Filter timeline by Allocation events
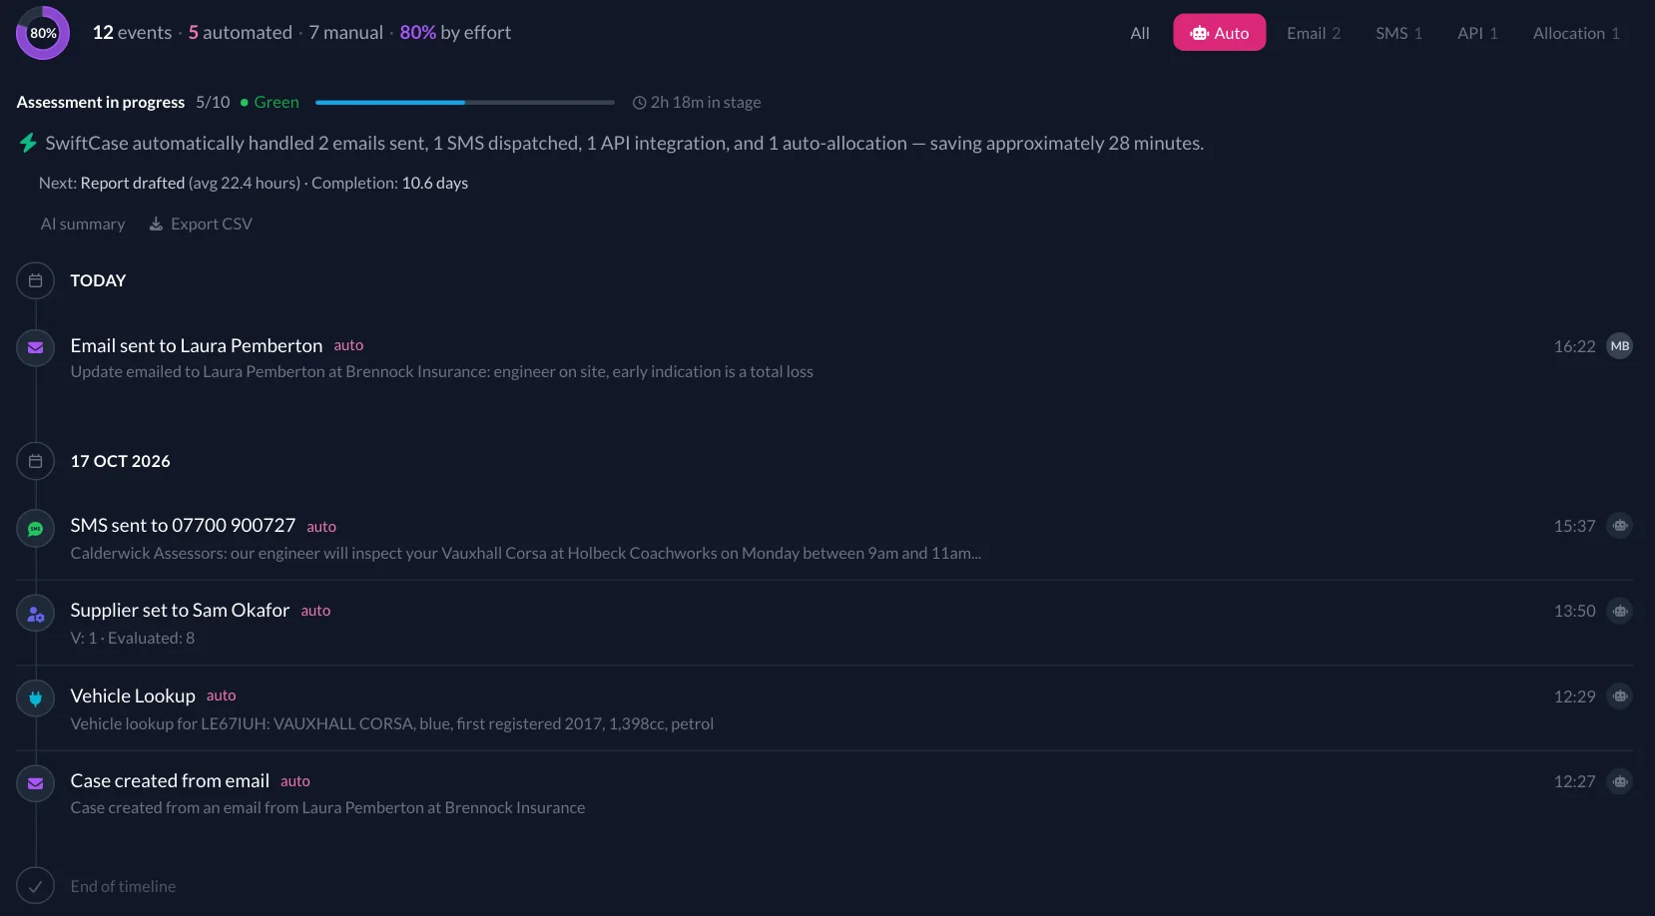Viewport: 1655px width, 916px height. tap(1576, 33)
